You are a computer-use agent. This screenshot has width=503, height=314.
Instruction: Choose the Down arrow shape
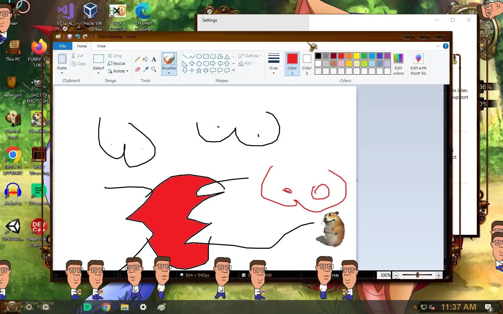[x=185, y=70]
